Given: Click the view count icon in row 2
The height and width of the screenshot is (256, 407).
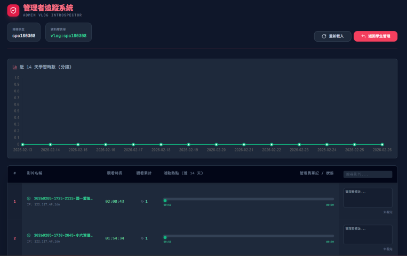Looking at the screenshot, I should coord(142,238).
